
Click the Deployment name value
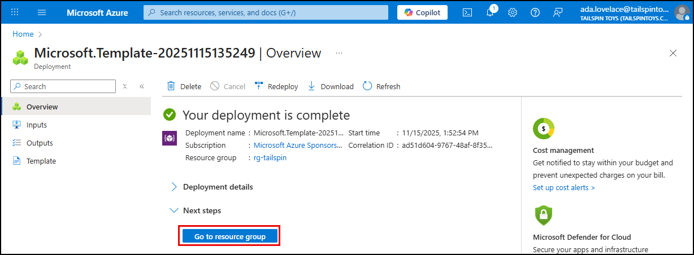[298, 133]
